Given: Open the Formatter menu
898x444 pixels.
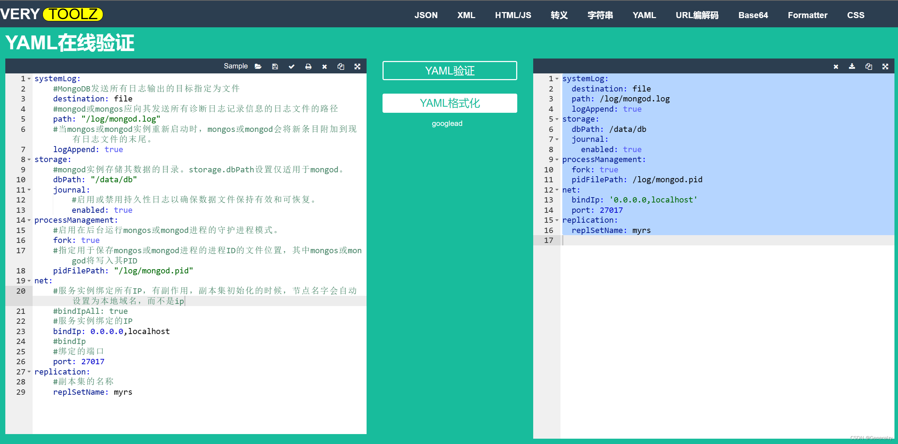Looking at the screenshot, I should coord(808,15).
